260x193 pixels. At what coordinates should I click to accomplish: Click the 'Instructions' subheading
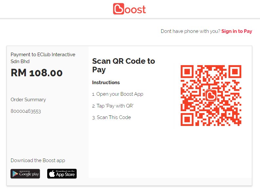[106, 83]
